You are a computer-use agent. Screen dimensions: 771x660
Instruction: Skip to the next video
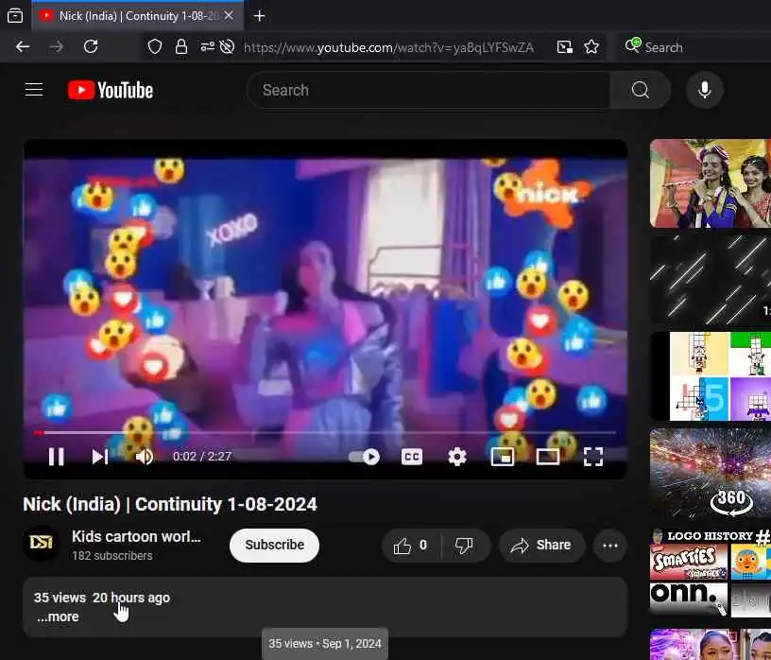[x=100, y=457]
